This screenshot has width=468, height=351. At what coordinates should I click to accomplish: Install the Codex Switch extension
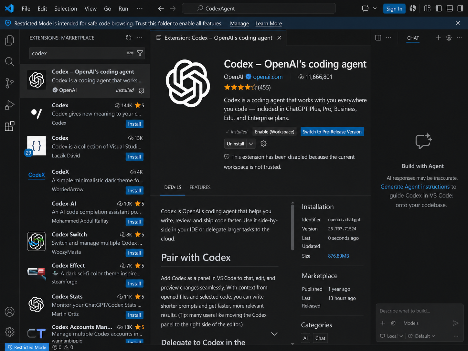(x=134, y=253)
